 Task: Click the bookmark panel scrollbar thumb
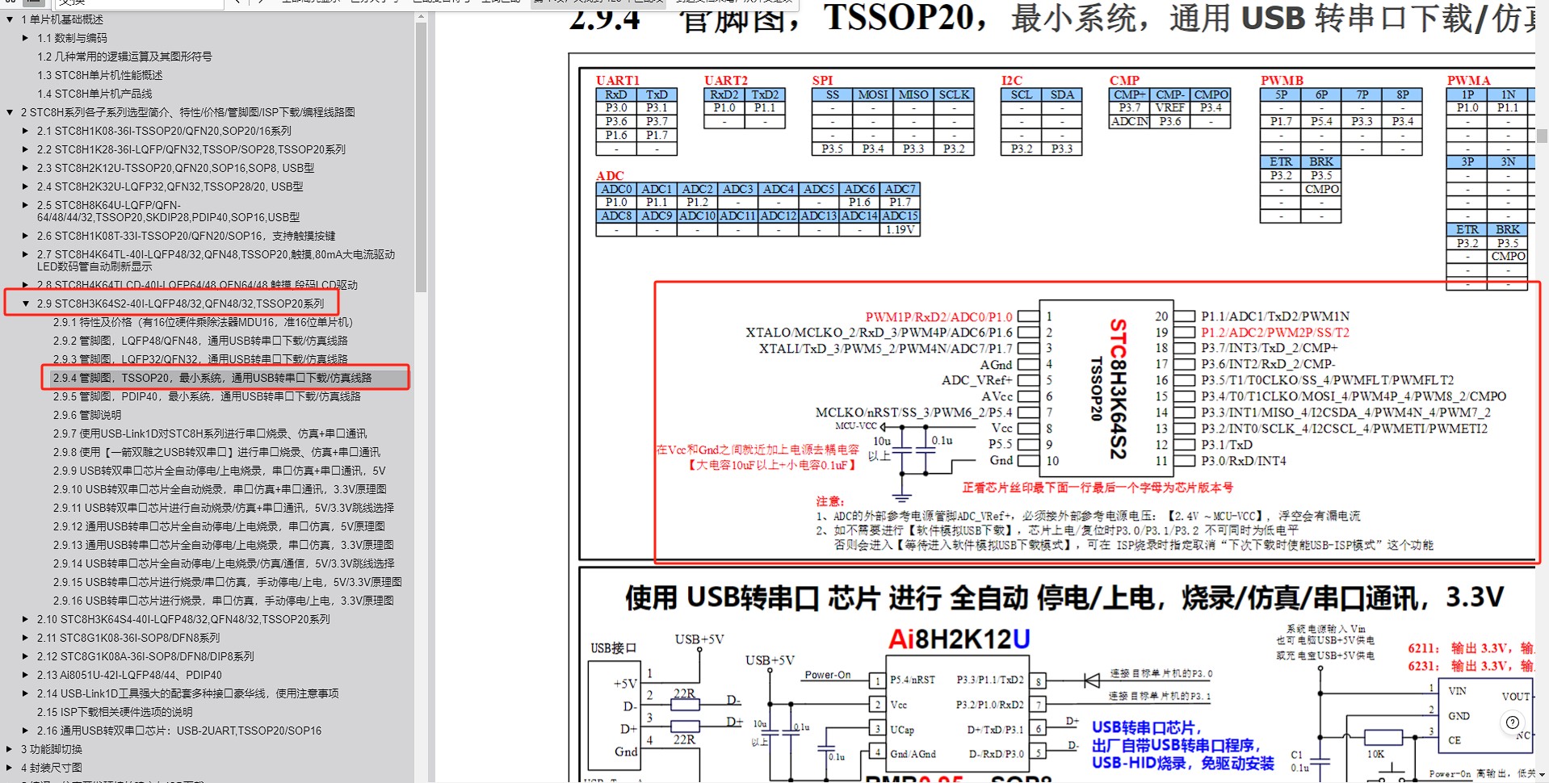tap(421, 157)
